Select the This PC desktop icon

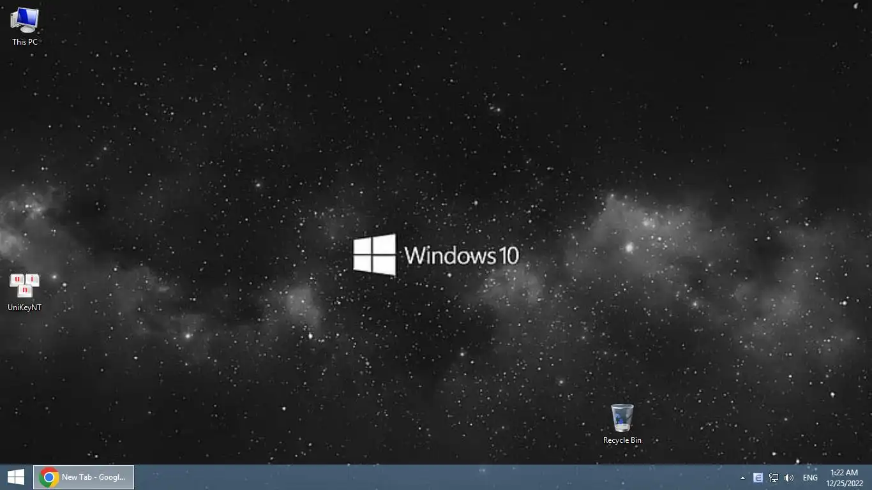tap(25, 26)
